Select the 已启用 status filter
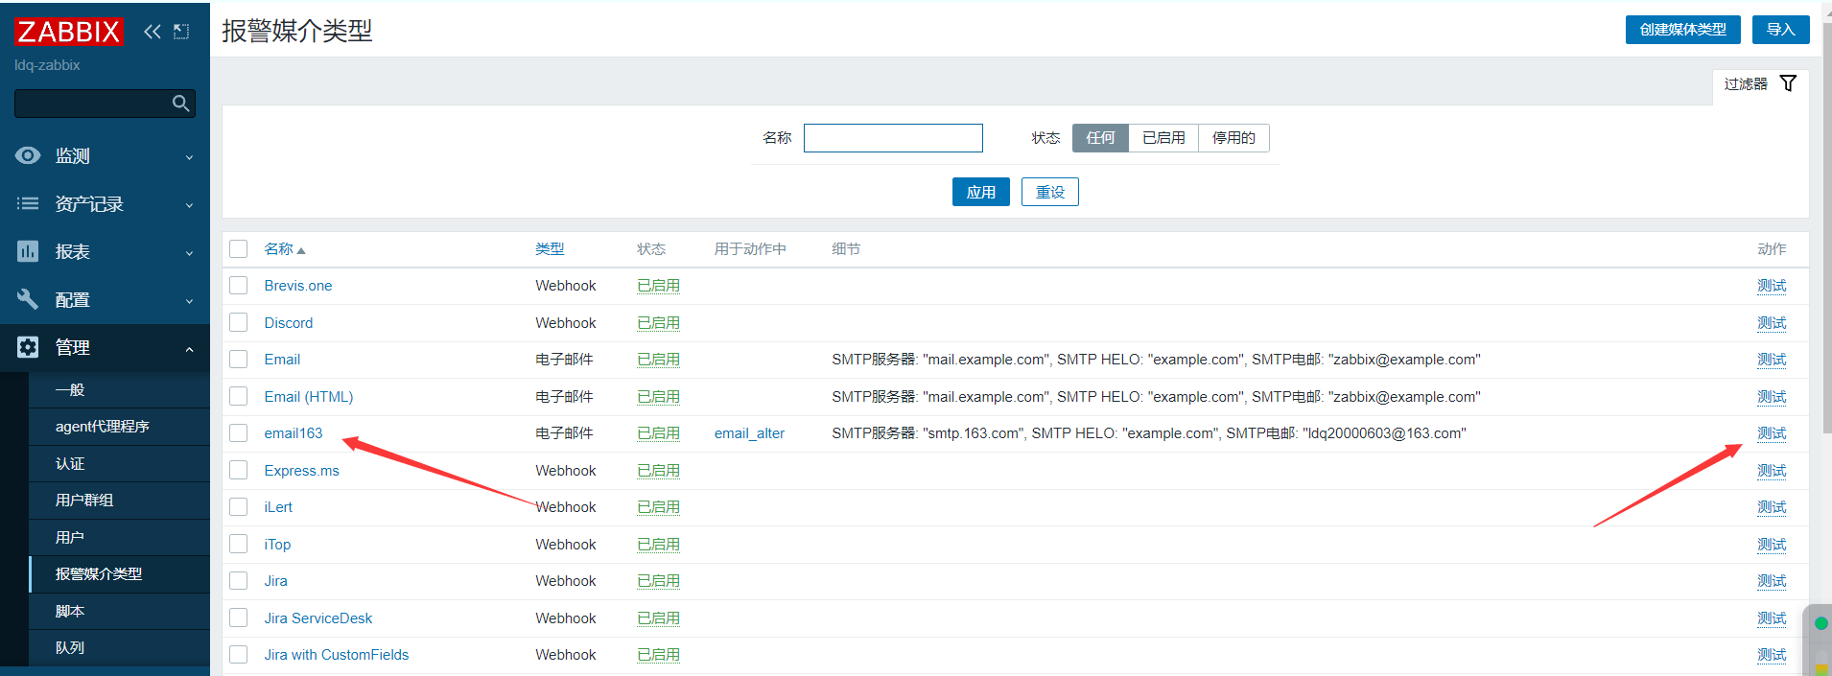Viewport: 1832px width, 676px height. click(x=1163, y=138)
